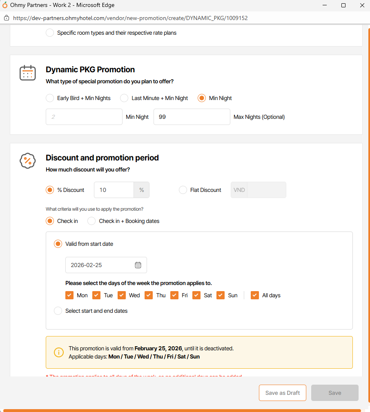Open the calendar picker icon in date field
Screen dimensions: 370x412
[138, 265]
